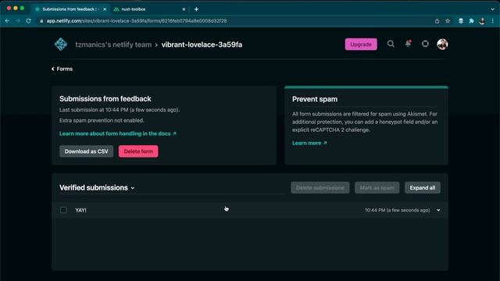Open the Verified submissions dropdown
500x281 pixels.
click(97, 187)
